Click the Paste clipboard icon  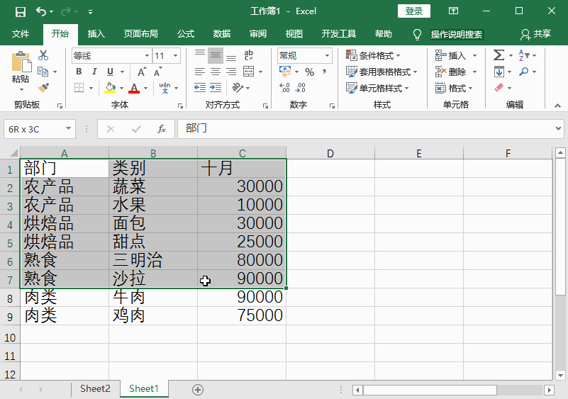tap(21, 62)
